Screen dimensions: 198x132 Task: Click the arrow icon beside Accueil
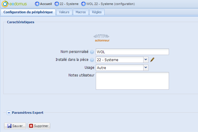[x=37, y=4]
